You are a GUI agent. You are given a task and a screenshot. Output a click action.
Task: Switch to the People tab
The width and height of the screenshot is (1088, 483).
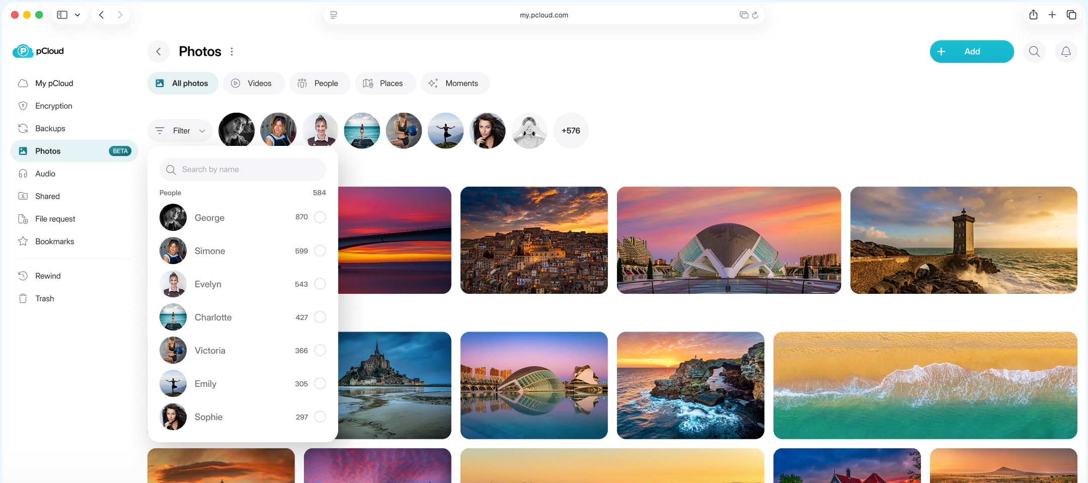click(x=320, y=83)
